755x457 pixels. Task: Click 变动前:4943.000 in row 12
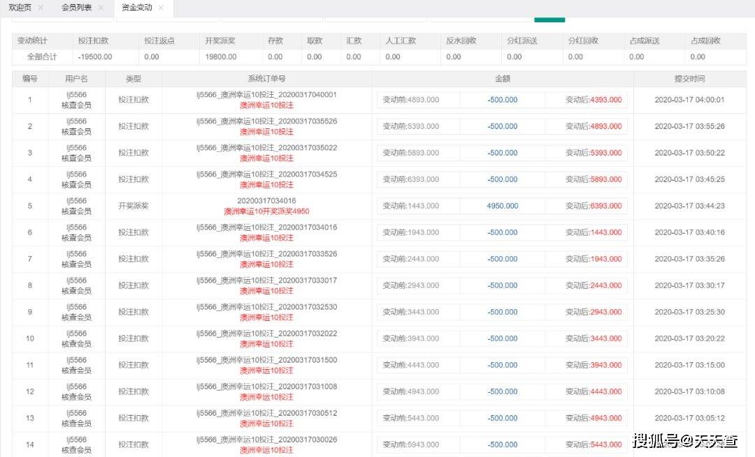click(x=411, y=391)
